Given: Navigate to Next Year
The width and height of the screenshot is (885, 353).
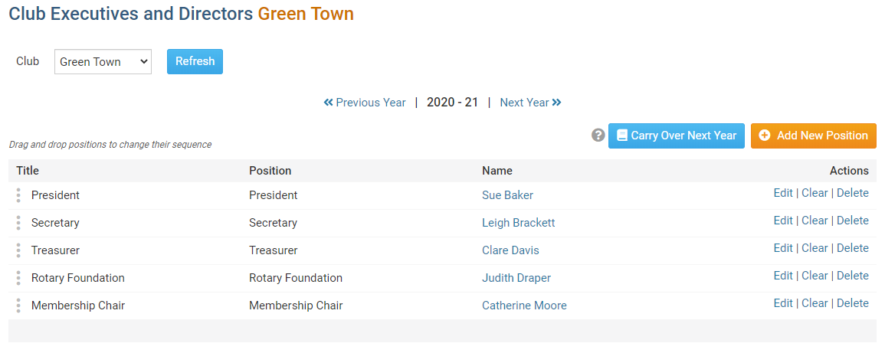Looking at the screenshot, I should [530, 103].
